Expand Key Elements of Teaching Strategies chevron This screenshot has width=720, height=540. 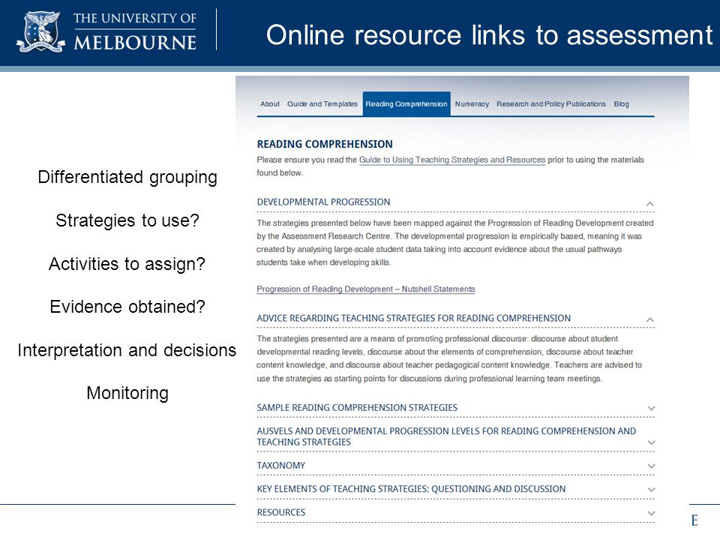(x=651, y=490)
